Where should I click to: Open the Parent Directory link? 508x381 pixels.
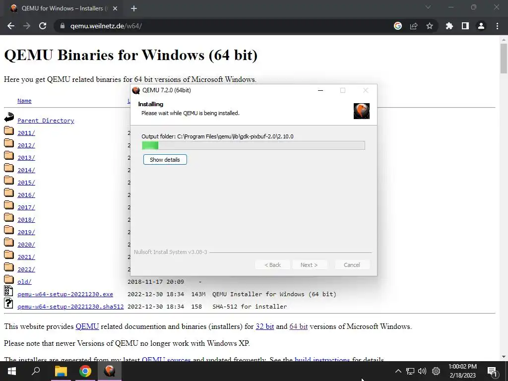[x=46, y=121]
